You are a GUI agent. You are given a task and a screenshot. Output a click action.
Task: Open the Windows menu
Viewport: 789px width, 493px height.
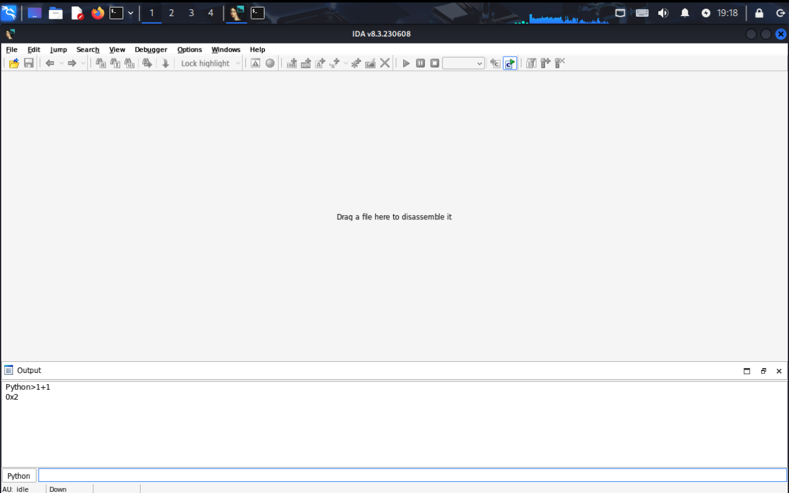[x=225, y=50]
